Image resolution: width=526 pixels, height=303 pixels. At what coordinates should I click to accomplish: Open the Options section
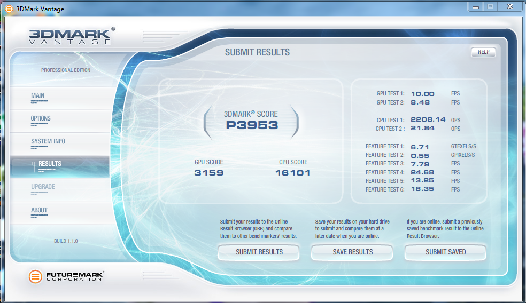(x=41, y=119)
